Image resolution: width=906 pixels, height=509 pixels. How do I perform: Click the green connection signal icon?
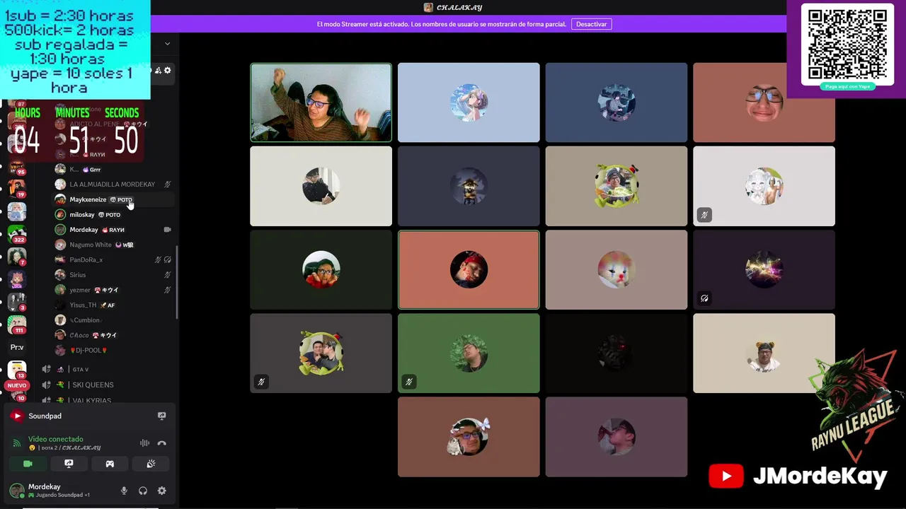pyautogui.click(x=17, y=443)
